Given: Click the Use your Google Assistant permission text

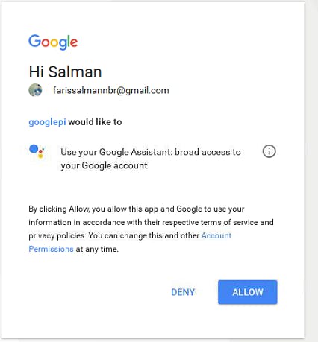Looking at the screenshot, I should 151,152.
